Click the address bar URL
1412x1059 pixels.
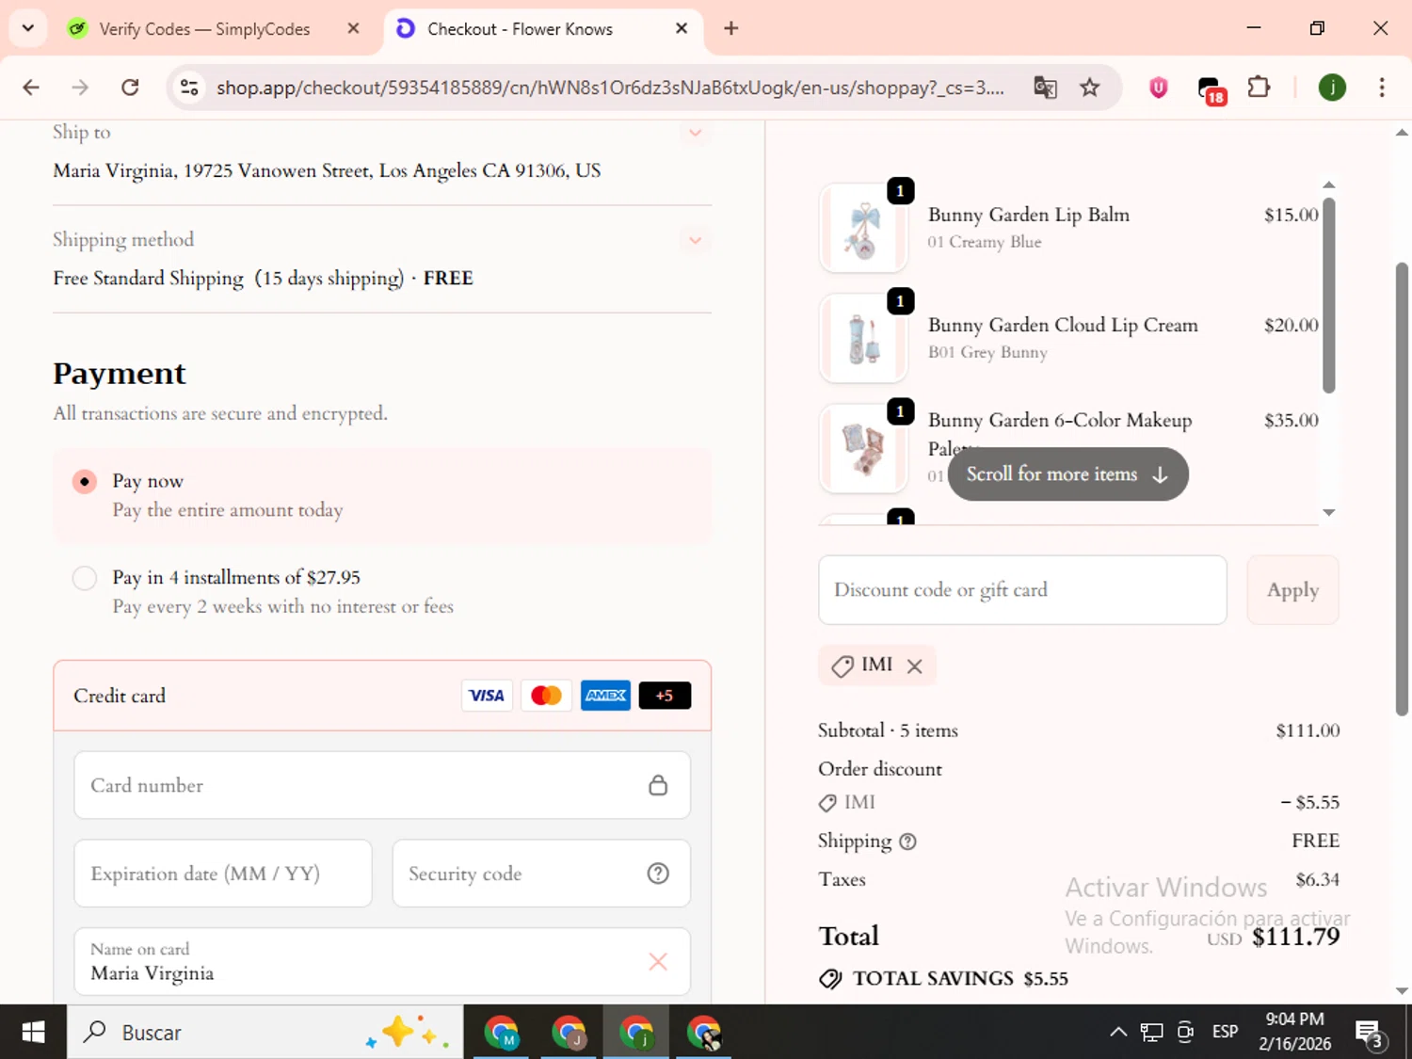click(x=610, y=88)
